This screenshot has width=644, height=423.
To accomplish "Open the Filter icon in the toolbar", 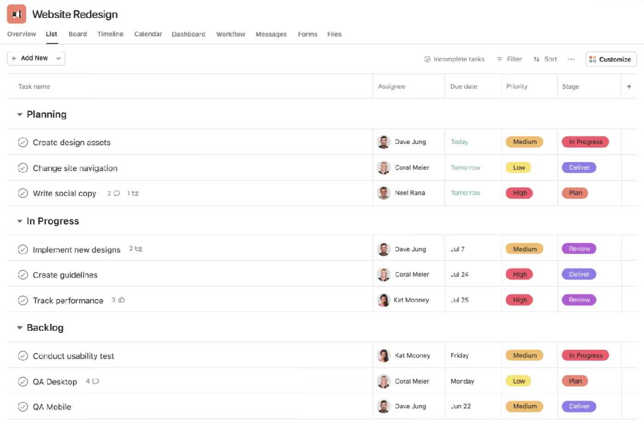I will [x=500, y=59].
